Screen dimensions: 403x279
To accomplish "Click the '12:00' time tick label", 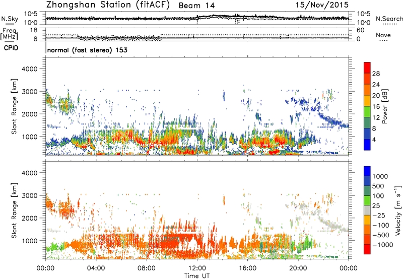I will tap(197, 268).
